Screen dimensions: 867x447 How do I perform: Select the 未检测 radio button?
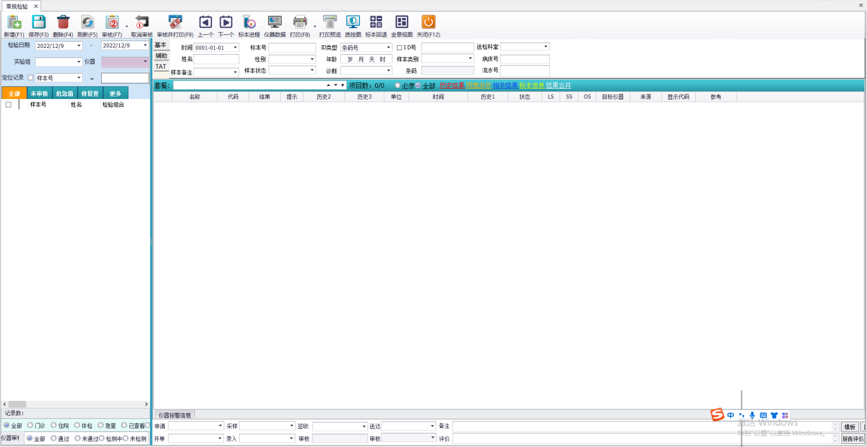pos(126,438)
